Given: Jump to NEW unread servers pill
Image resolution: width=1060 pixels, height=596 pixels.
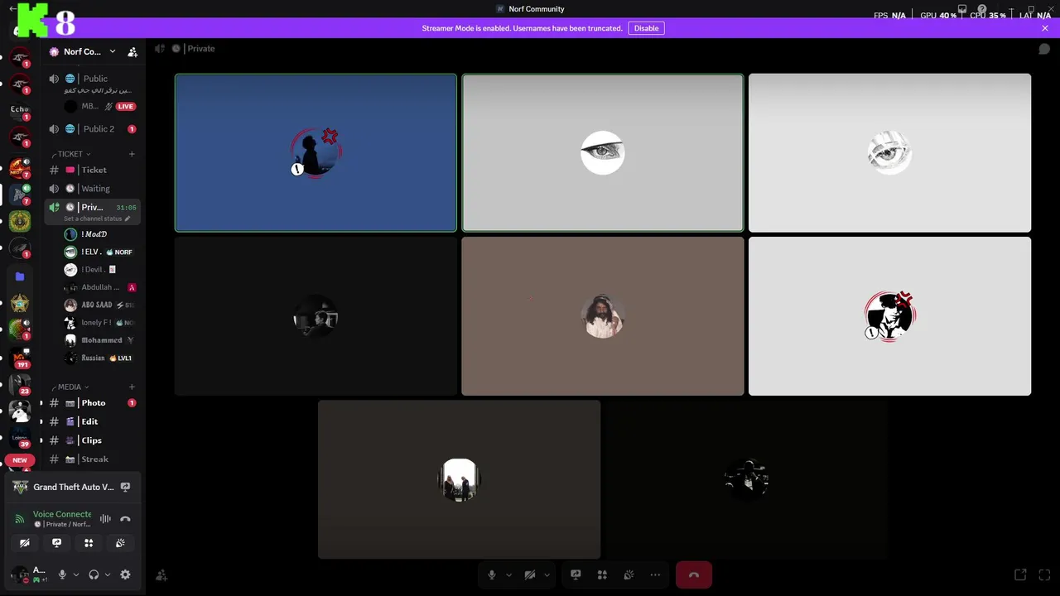Looking at the screenshot, I should 20,460.
